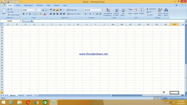This screenshot has width=187, height=105.
Task: Switch to the View tab
Action: click(x=65, y=5)
